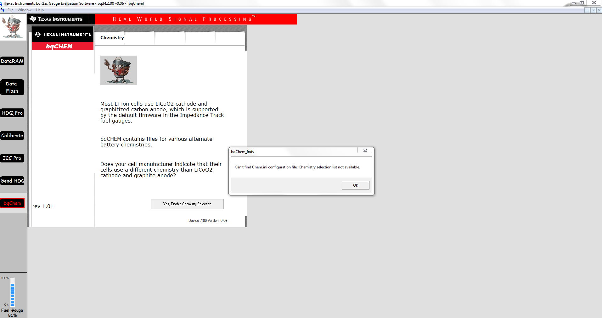
Task: Minimize the inner MDI child window
Action: (587, 10)
